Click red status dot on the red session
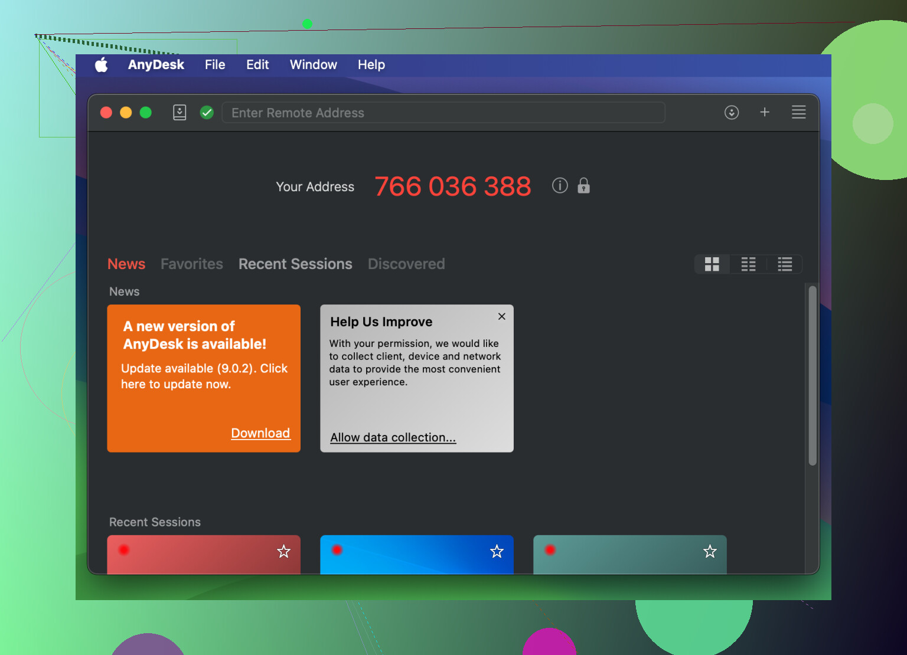The width and height of the screenshot is (907, 655). pyautogui.click(x=124, y=550)
